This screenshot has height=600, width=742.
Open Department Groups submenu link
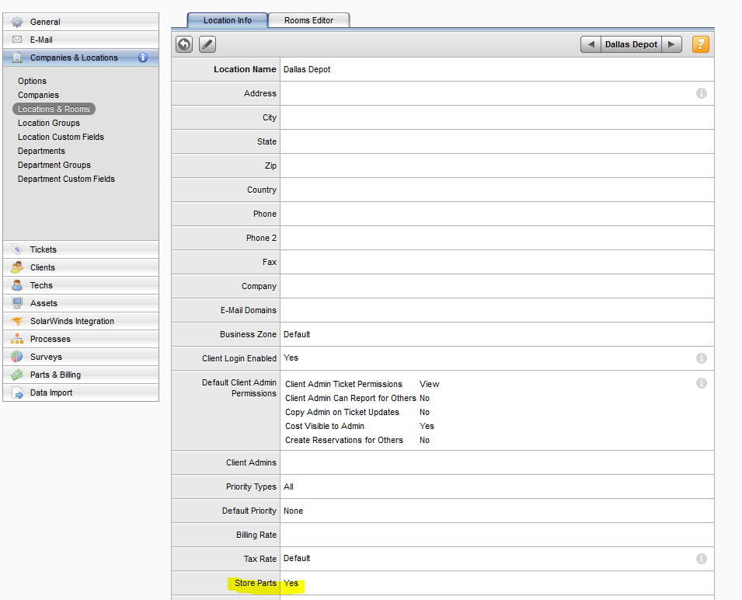coord(54,165)
